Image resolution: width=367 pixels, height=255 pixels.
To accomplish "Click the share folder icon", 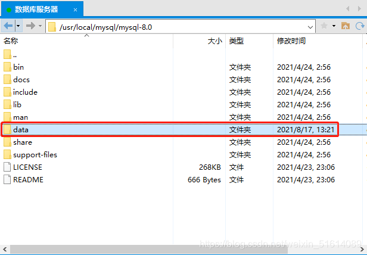I will 7,142.
